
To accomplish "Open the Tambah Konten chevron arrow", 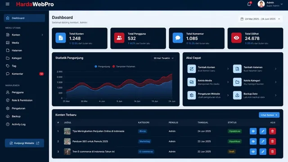I will point(228,69).
